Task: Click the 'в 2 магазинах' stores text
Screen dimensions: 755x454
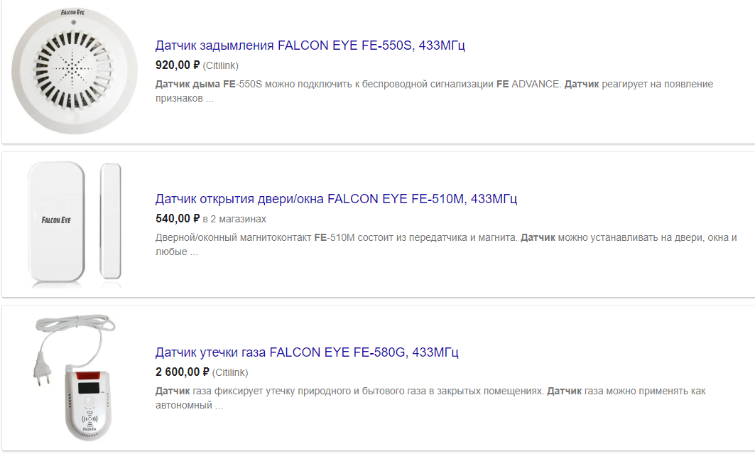Action: 234,219
